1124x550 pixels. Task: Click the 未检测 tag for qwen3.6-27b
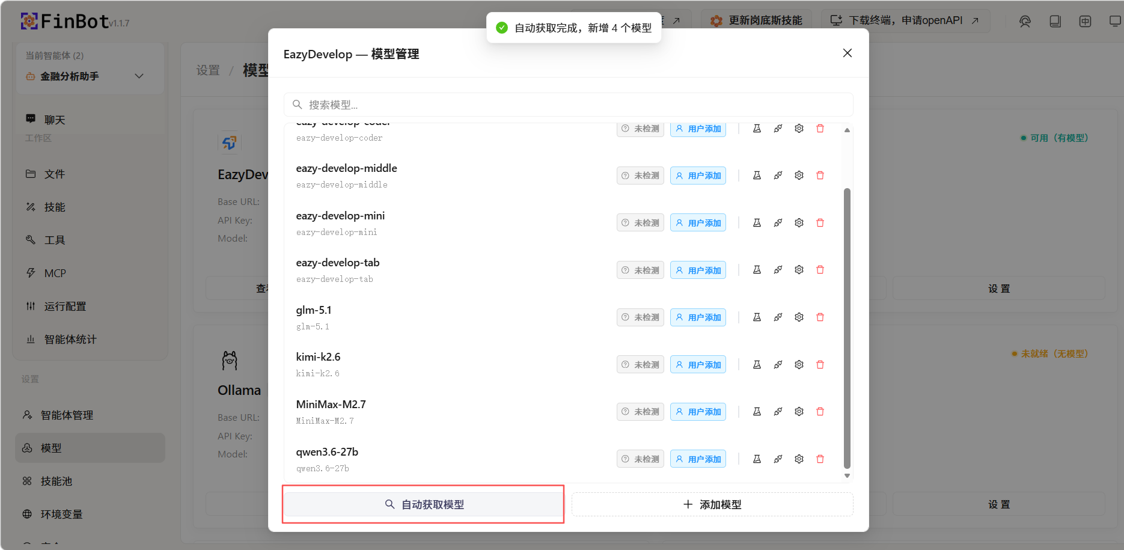click(x=640, y=459)
